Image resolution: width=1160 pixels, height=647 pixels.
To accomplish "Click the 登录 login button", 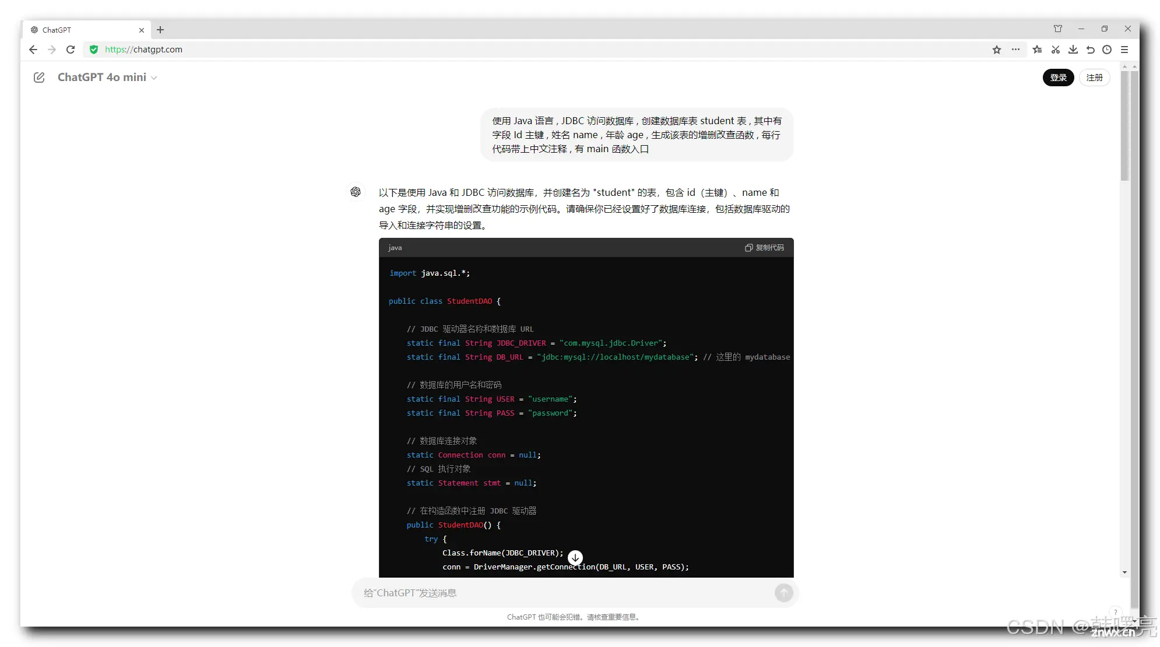I will pos(1058,78).
